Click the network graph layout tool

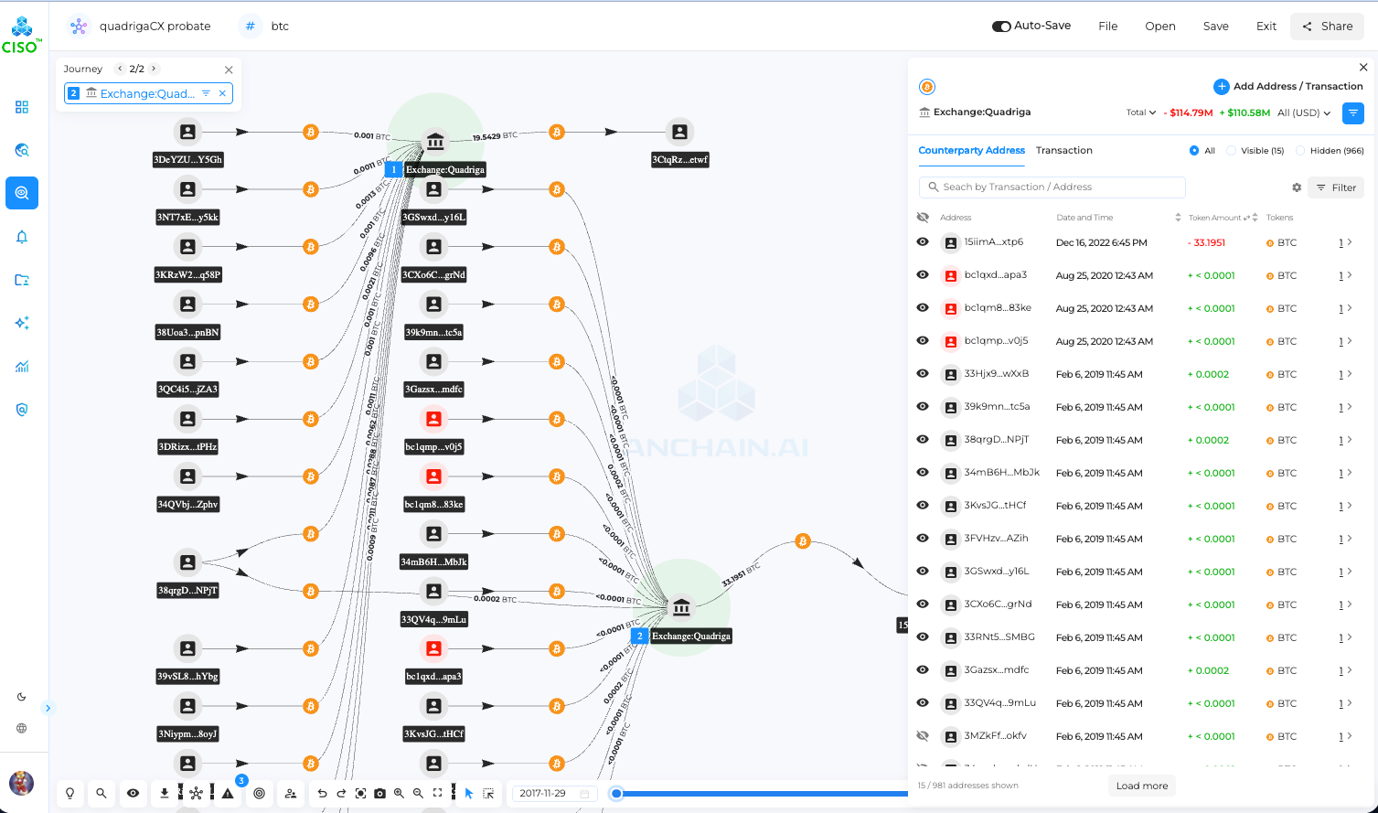pyautogui.click(x=196, y=794)
